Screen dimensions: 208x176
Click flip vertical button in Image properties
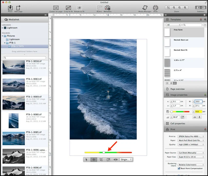(200, 117)
